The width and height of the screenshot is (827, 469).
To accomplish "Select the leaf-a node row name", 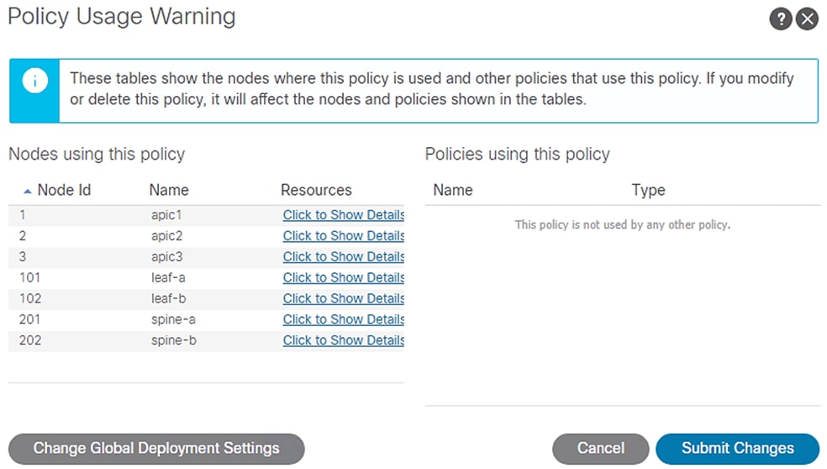I will 166,278.
